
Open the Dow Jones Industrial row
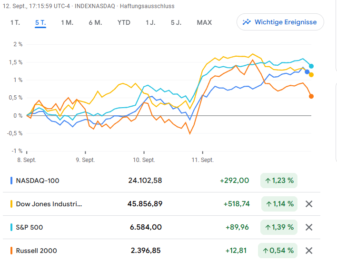tap(49, 204)
